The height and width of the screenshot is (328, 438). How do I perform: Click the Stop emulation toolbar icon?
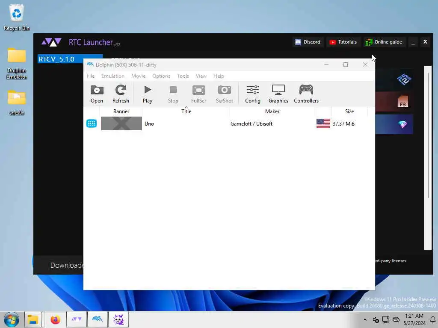pyautogui.click(x=173, y=94)
